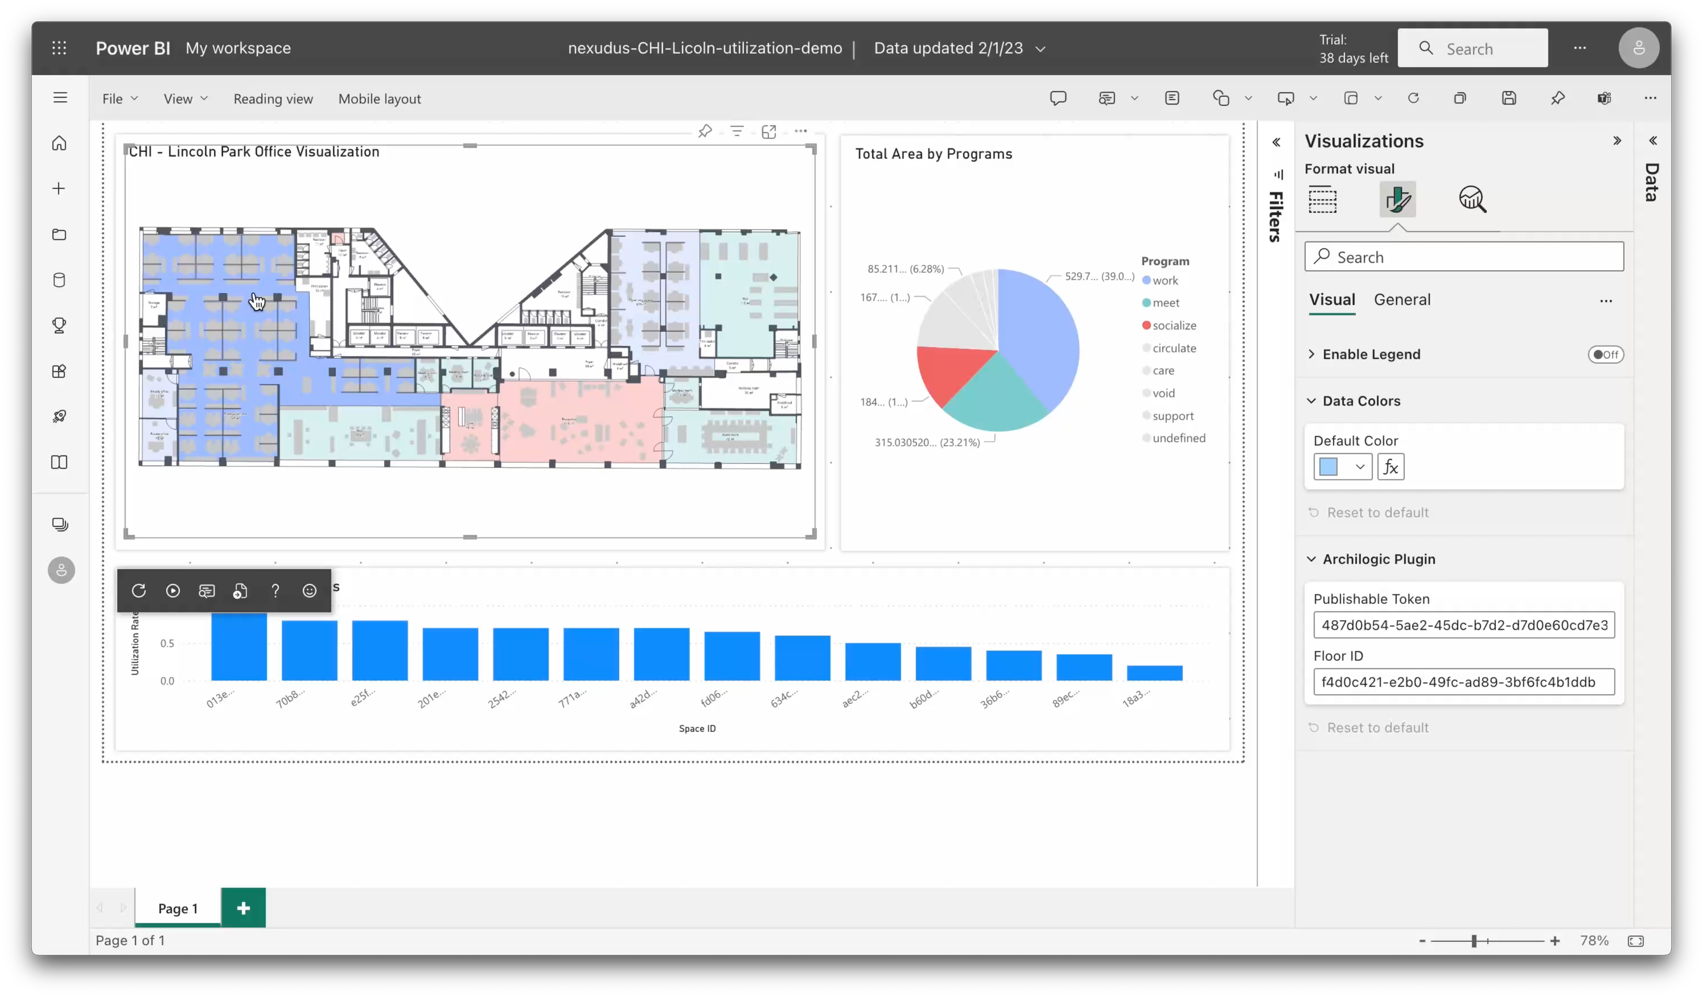Open more options on floor plan visual
Screen dimensions: 1703x997
pos(801,131)
